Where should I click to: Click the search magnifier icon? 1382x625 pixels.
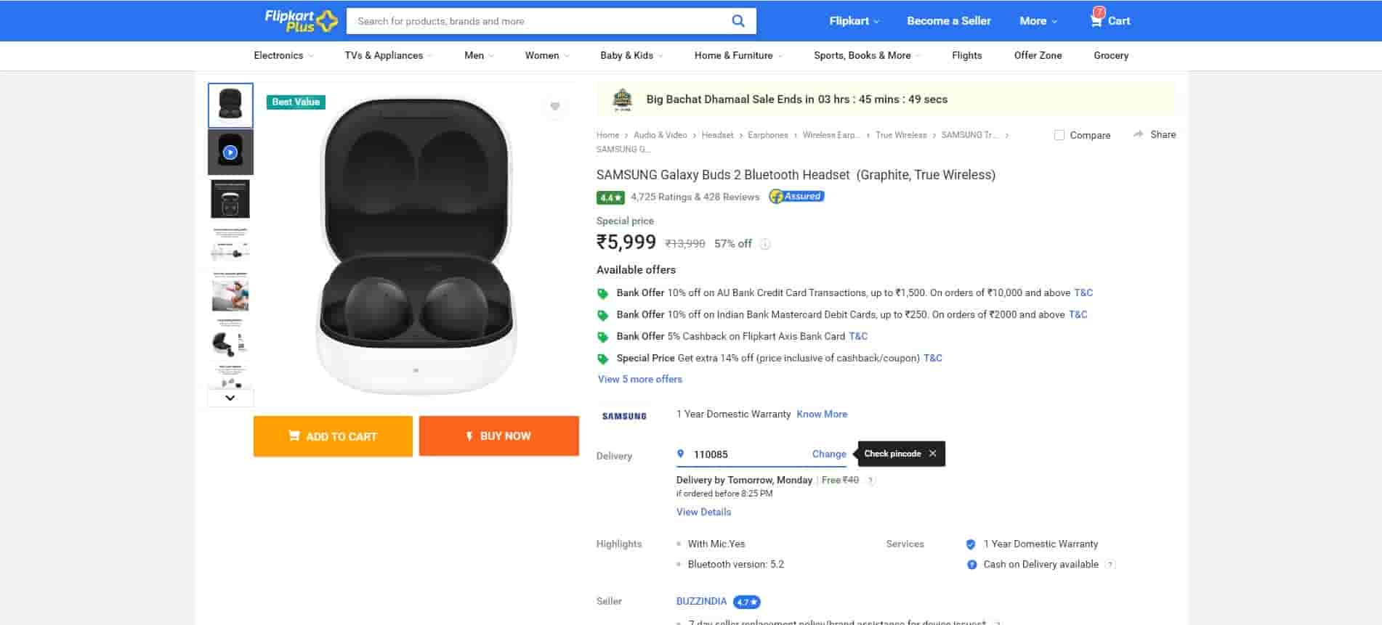(x=738, y=21)
